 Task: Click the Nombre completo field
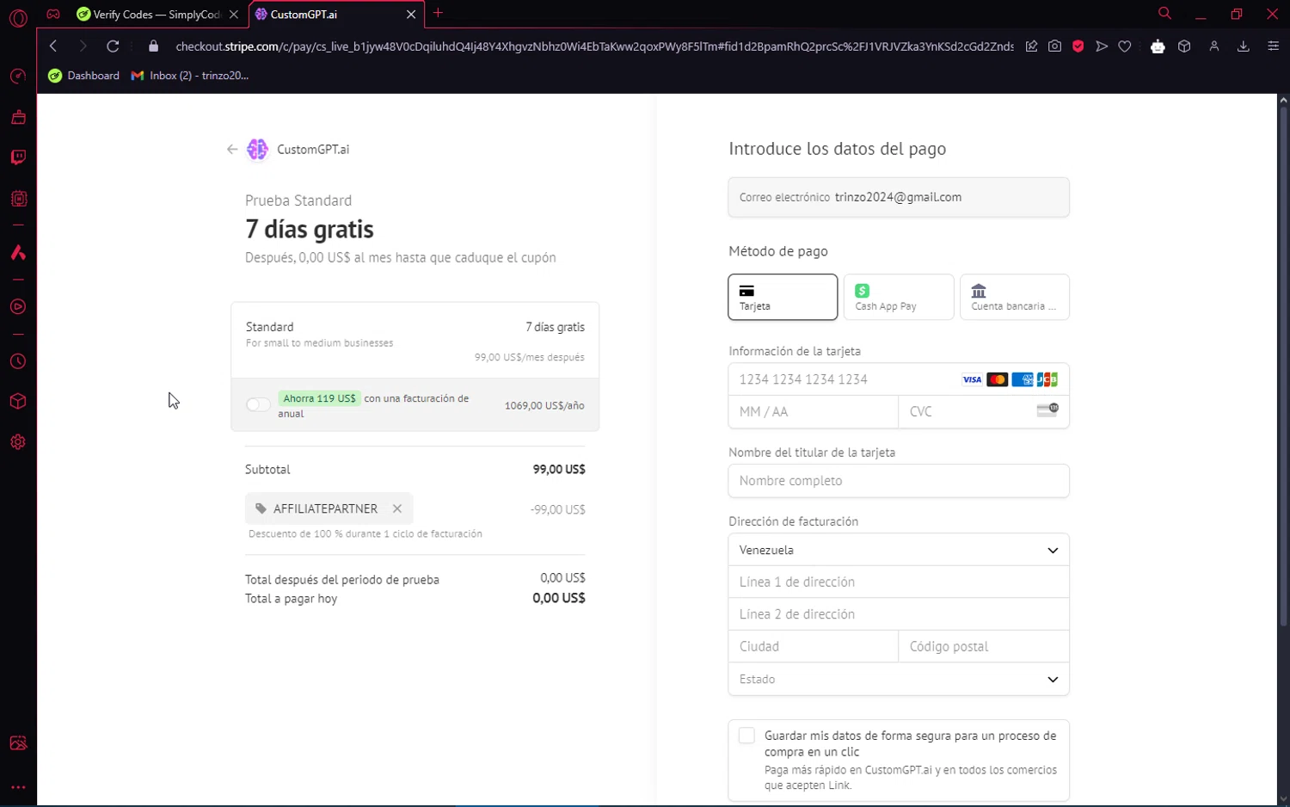tap(899, 481)
